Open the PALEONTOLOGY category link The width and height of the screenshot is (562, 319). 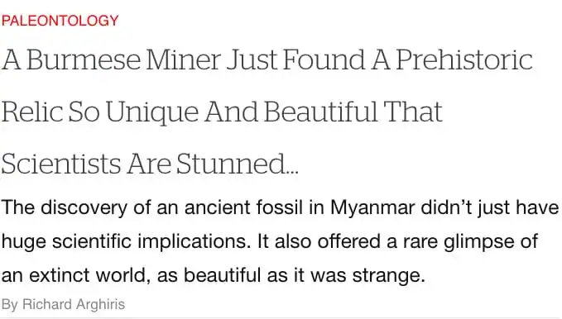[60, 21]
